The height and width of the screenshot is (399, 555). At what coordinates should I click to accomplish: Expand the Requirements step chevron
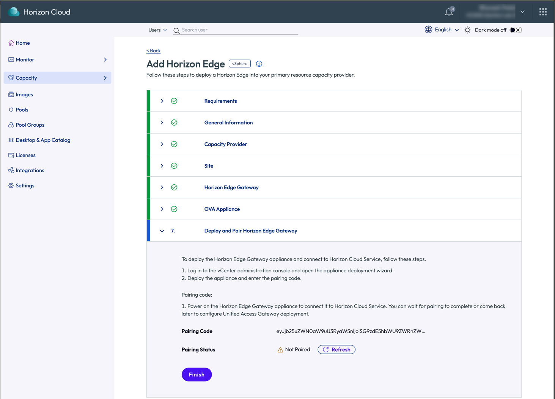pyautogui.click(x=162, y=101)
